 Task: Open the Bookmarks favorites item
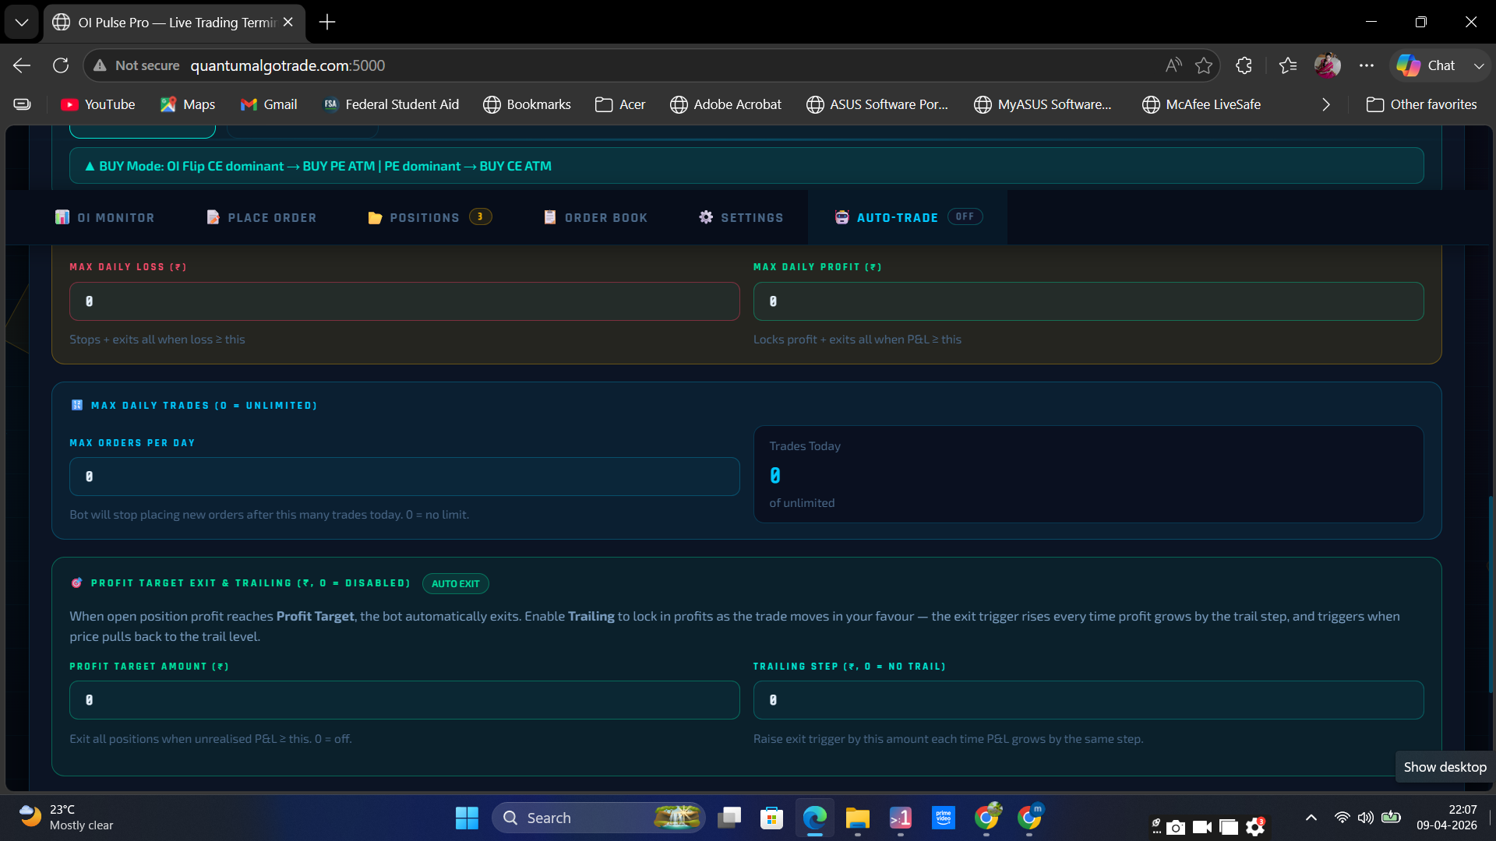coord(527,104)
